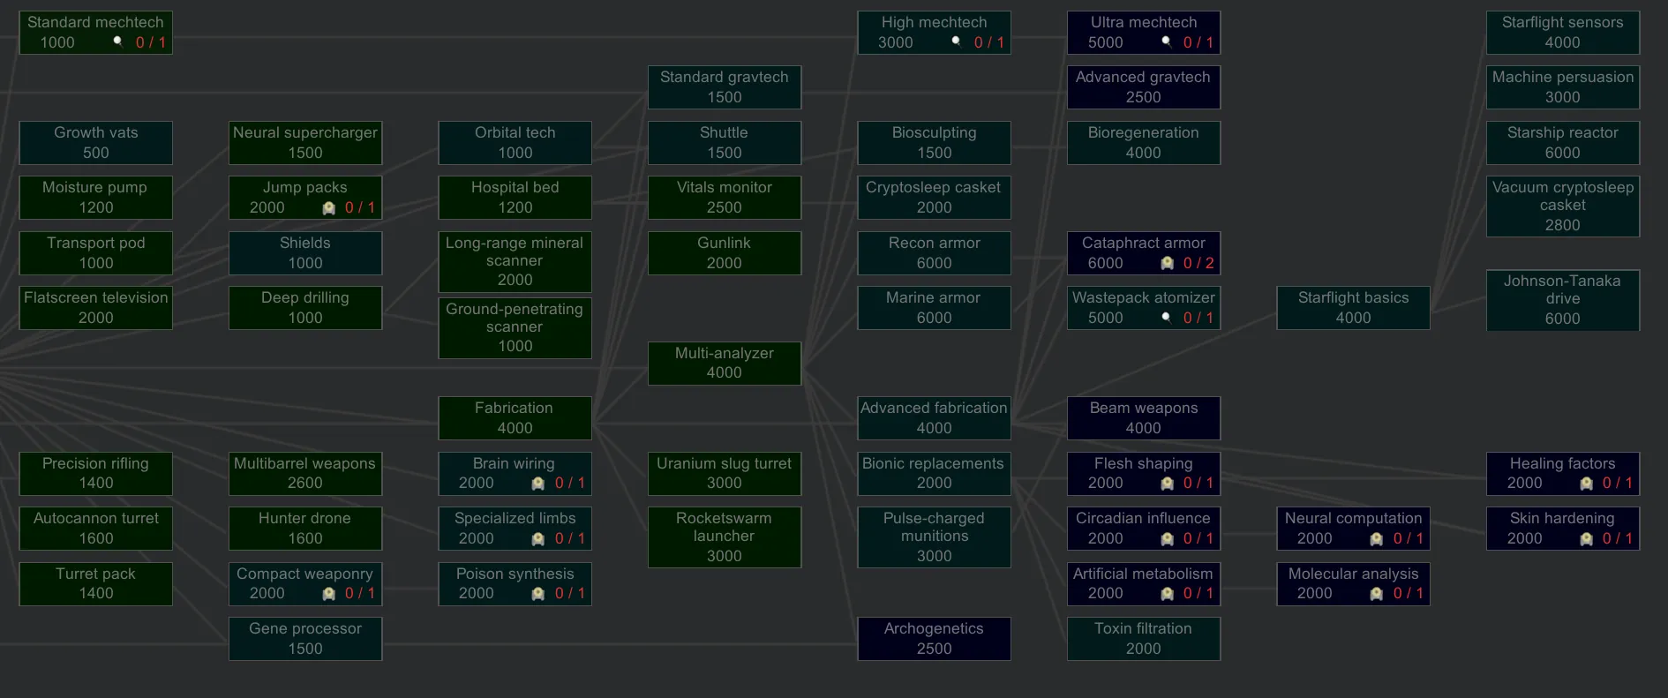Image resolution: width=1668 pixels, height=698 pixels.
Task: Choose the Gene processor research node
Action: click(305, 638)
